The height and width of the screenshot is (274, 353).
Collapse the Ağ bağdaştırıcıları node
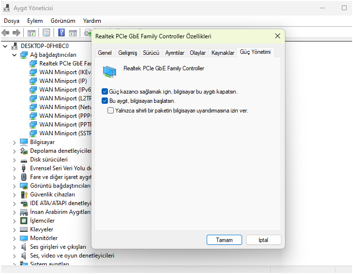click(x=15, y=55)
